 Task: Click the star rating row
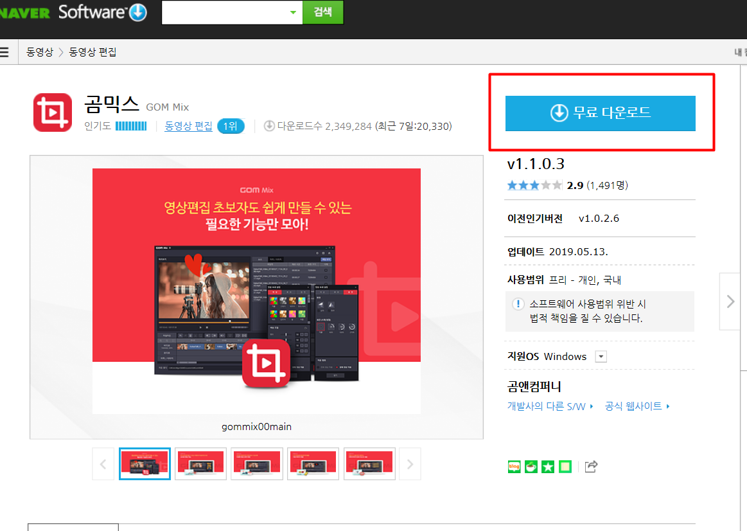coord(534,185)
